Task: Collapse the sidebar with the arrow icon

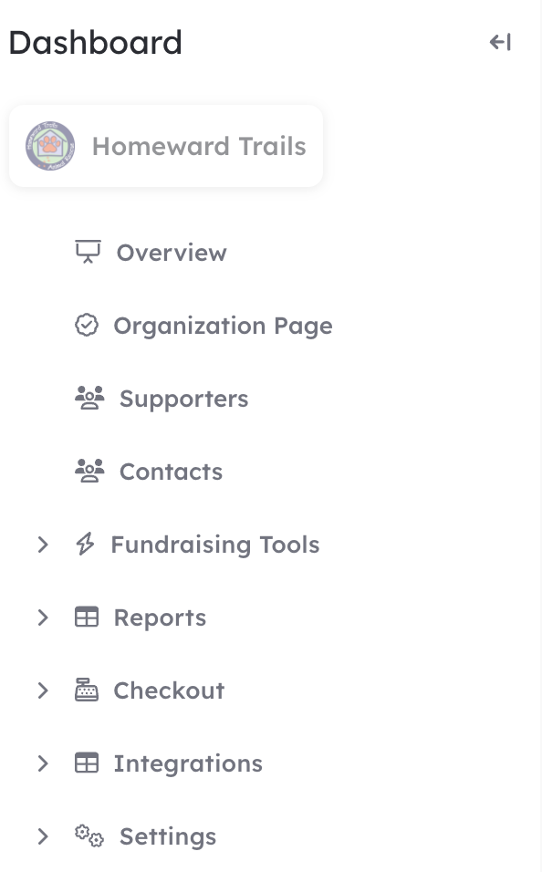Action: [x=500, y=42]
